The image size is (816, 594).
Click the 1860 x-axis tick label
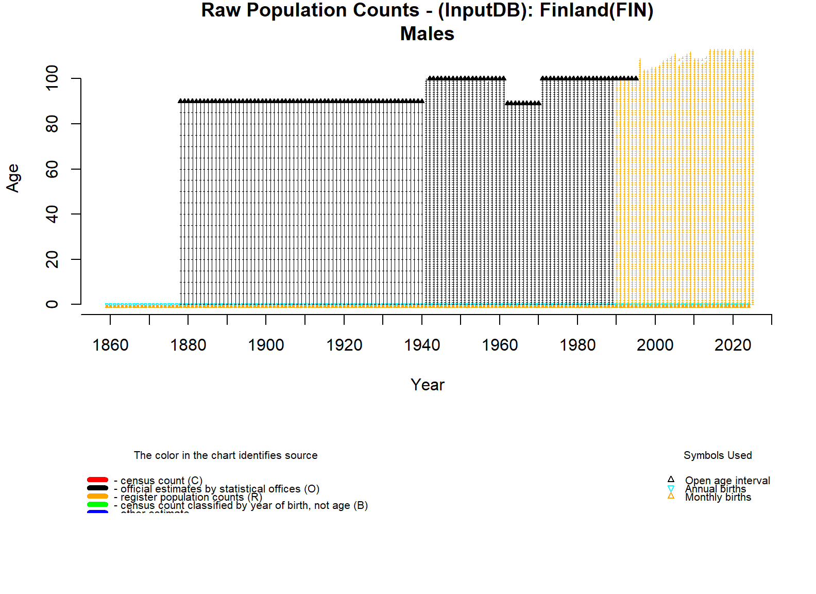point(110,345)
